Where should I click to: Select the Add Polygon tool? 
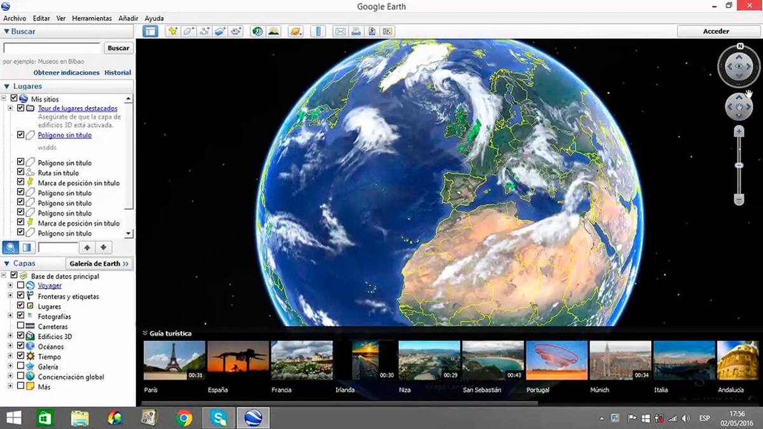pos(189,31)
